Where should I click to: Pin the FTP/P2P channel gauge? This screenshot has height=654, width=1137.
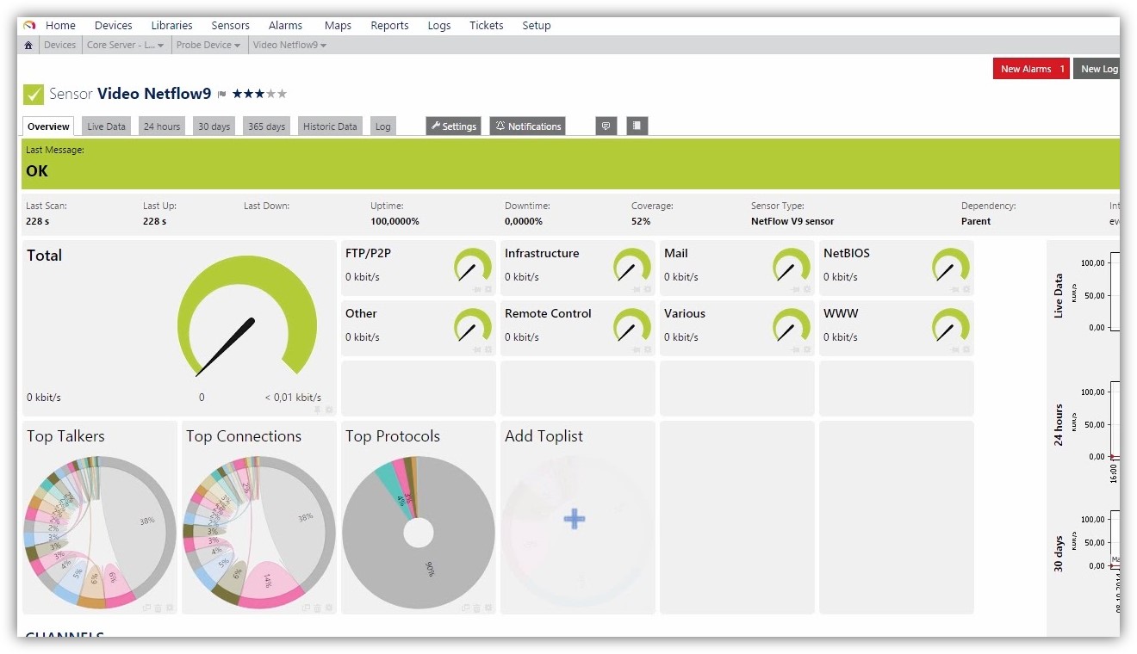pos(476,290)
